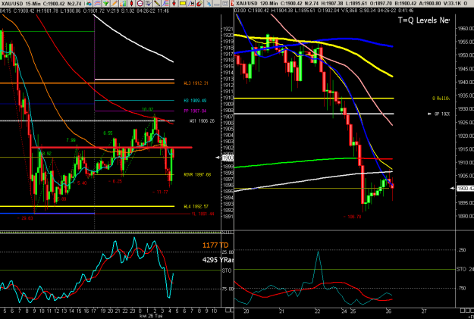Click the red down arrow marker tool
The width and height of the screenshot is (474, 319).
(x=174, y=4)
